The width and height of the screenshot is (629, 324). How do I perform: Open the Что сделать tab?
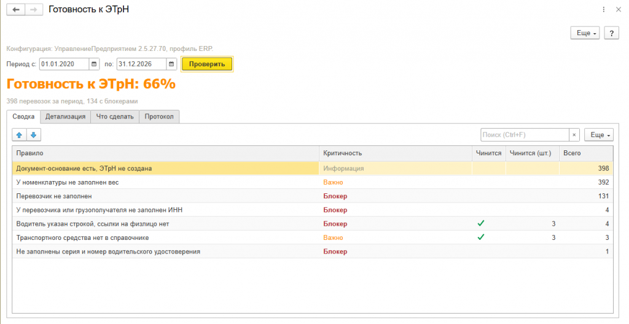[x=115, y=117]
